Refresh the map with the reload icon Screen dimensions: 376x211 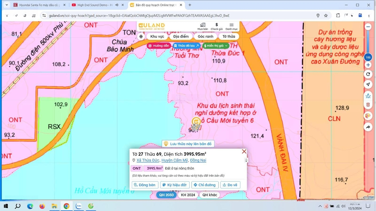pos(368,74)
